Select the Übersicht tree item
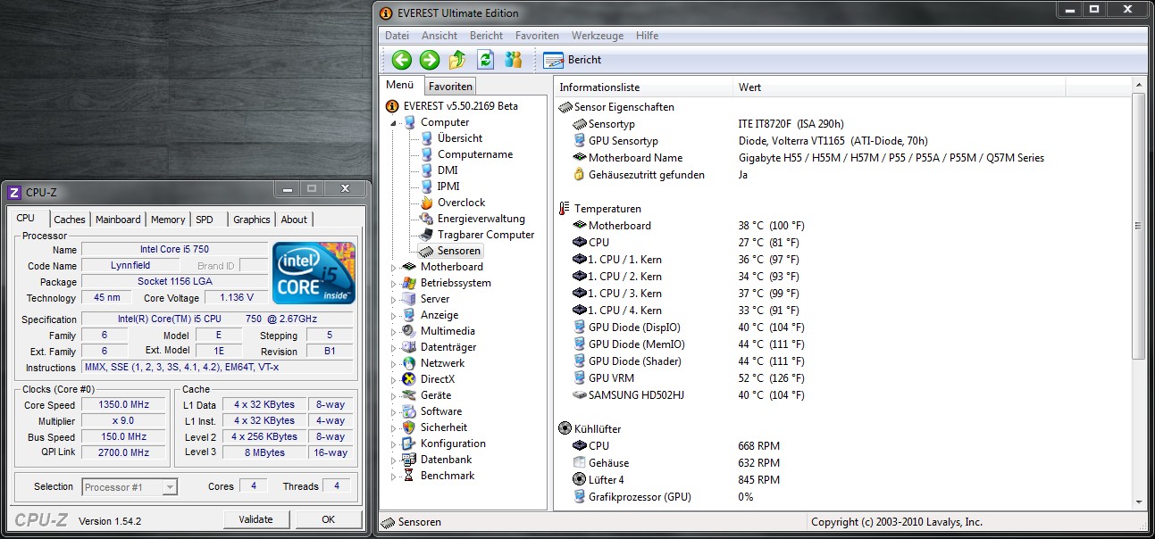1155x539 pixels. pyautogui.click(x=459, y=138)
